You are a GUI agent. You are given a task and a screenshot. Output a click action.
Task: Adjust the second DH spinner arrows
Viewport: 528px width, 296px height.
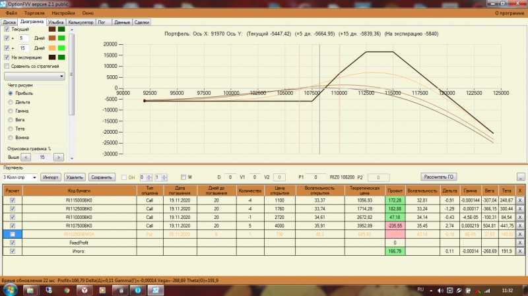(x=164, y=177)
